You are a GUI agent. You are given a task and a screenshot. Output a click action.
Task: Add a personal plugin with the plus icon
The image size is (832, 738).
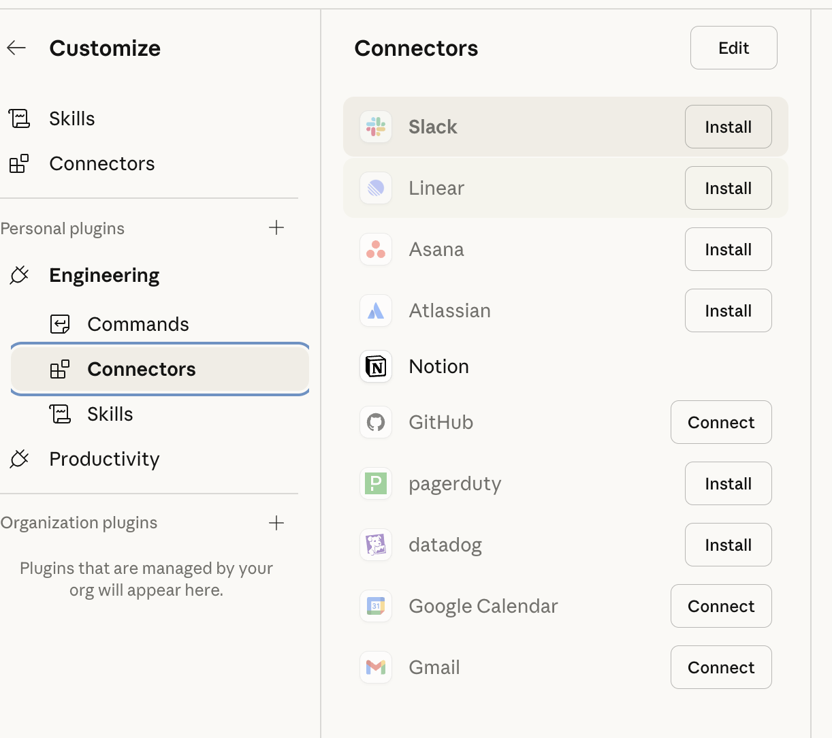coord(276,227)
